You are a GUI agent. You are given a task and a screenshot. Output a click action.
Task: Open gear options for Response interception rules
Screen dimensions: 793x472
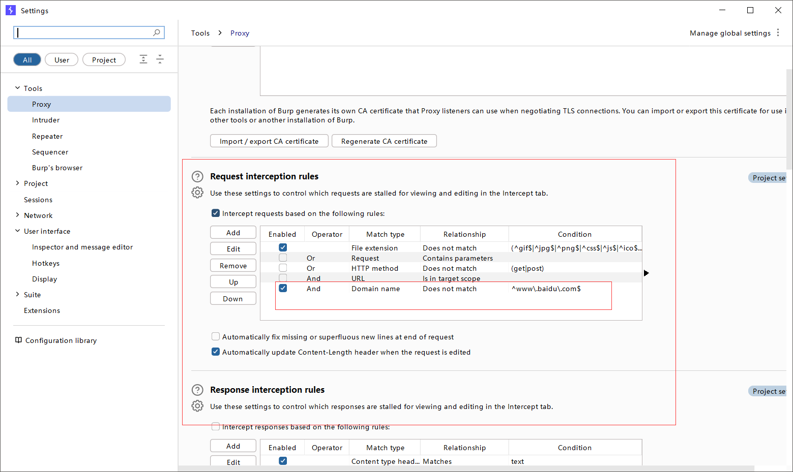197,406
